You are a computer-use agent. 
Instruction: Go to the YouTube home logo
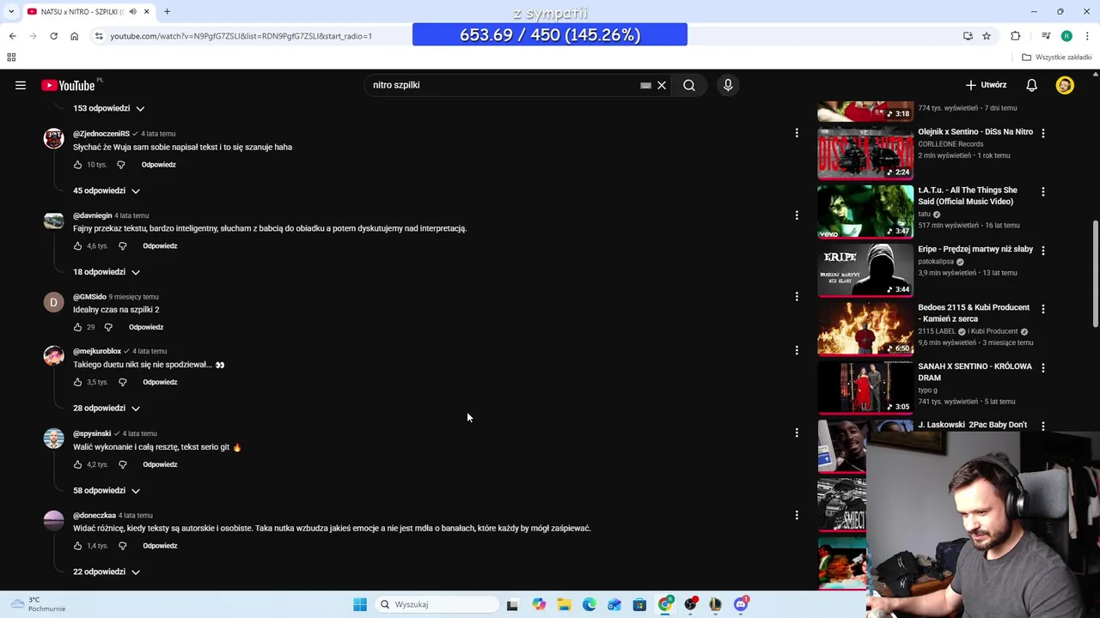tap(68, 85)
